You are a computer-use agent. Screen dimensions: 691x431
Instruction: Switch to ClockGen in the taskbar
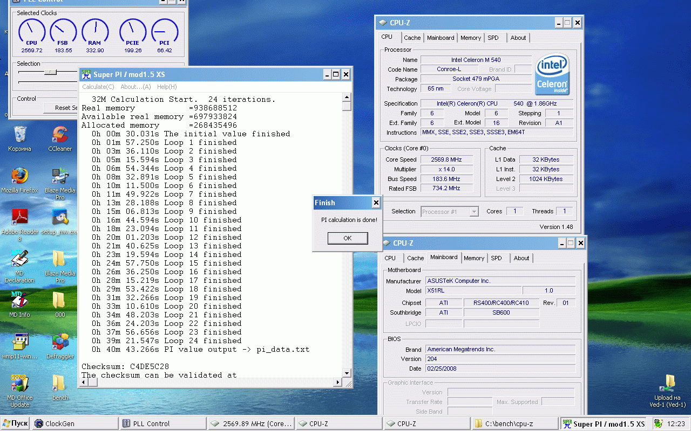click(76, 423)
